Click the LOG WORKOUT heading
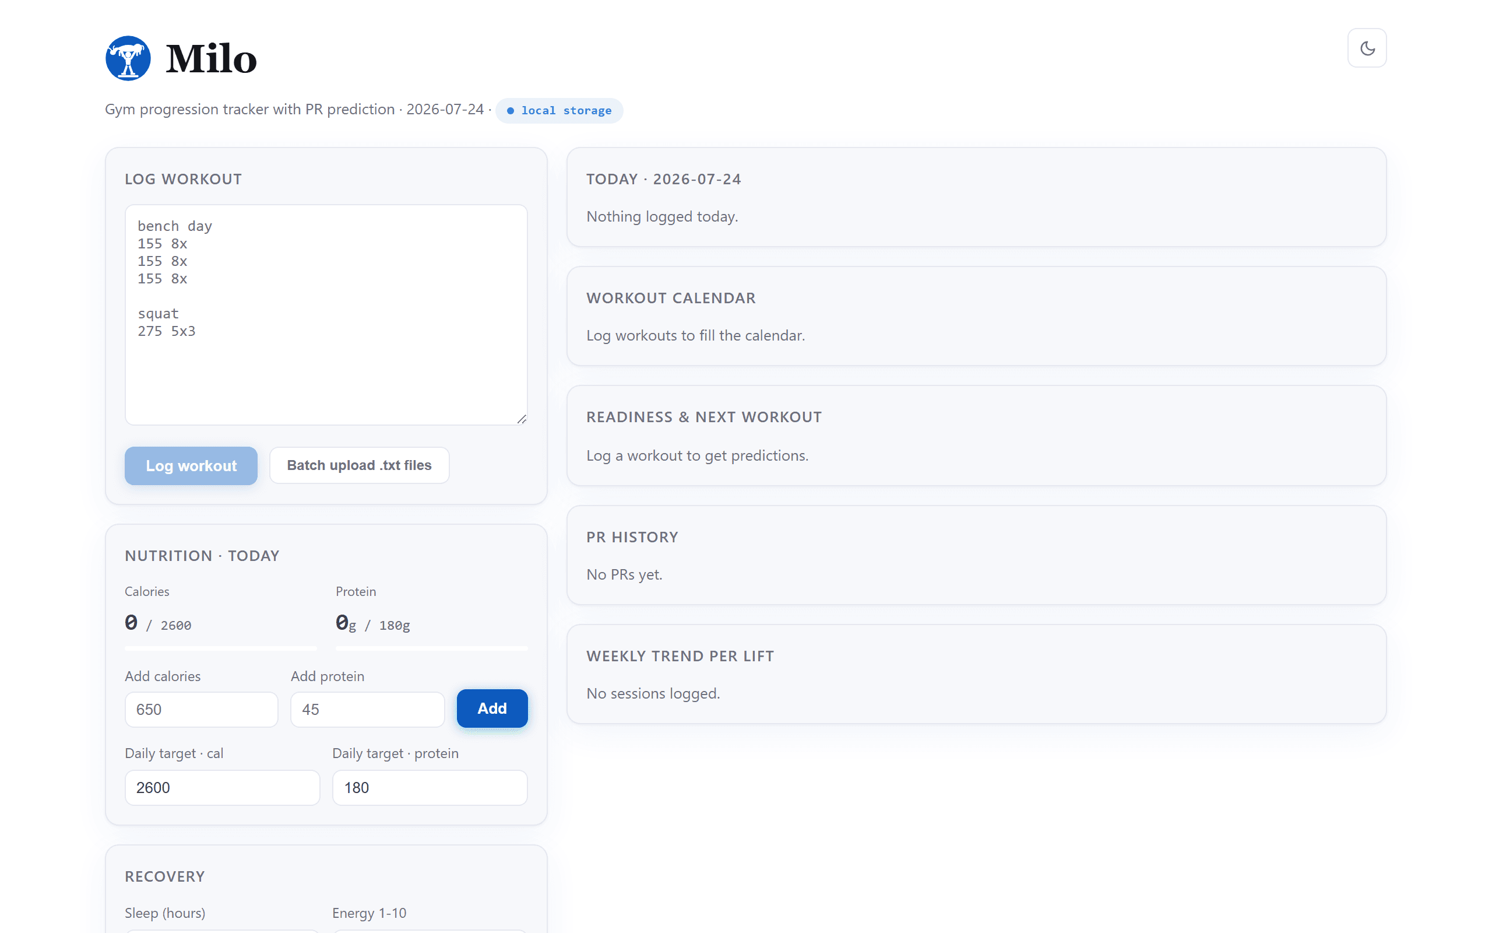1492x933 pixels. pos(183,179)
